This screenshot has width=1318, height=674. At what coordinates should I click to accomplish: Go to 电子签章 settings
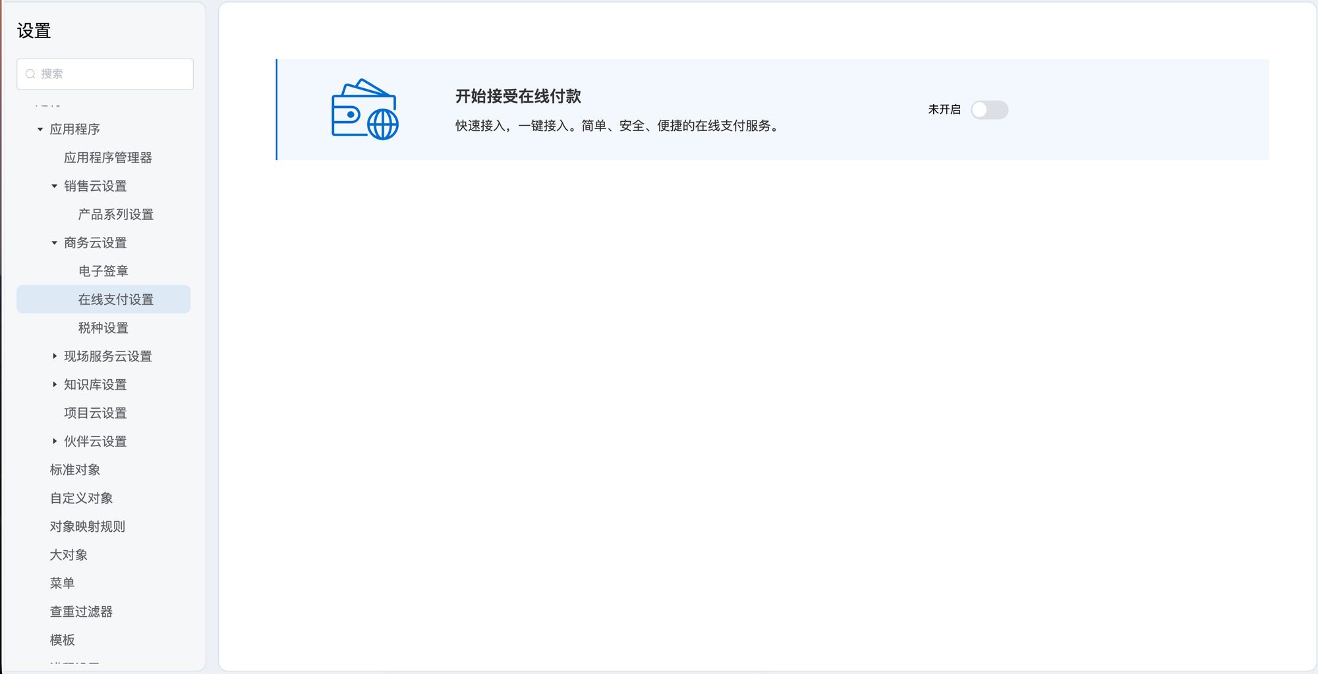point(103,271)
